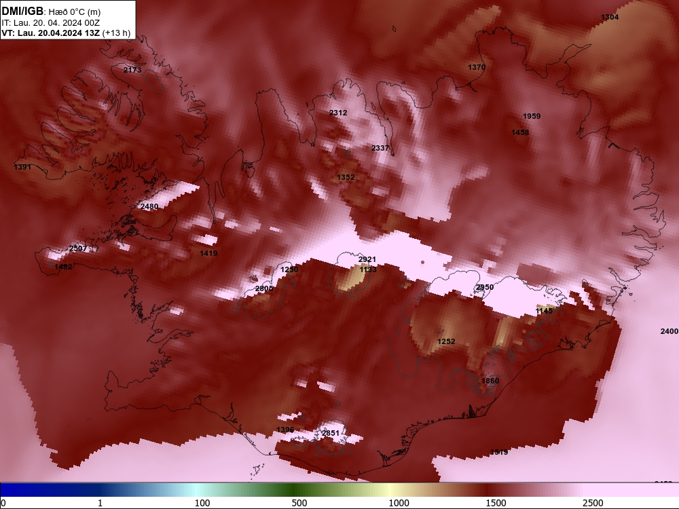
Task: Select the 'VT: Lau. 20.04.2024 13Z (+13 h)' line
Action: point(66,33)
